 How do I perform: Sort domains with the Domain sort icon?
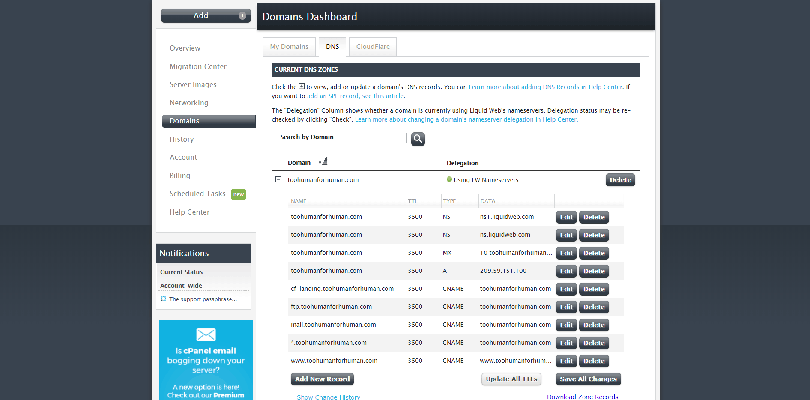tap(323, 161)
